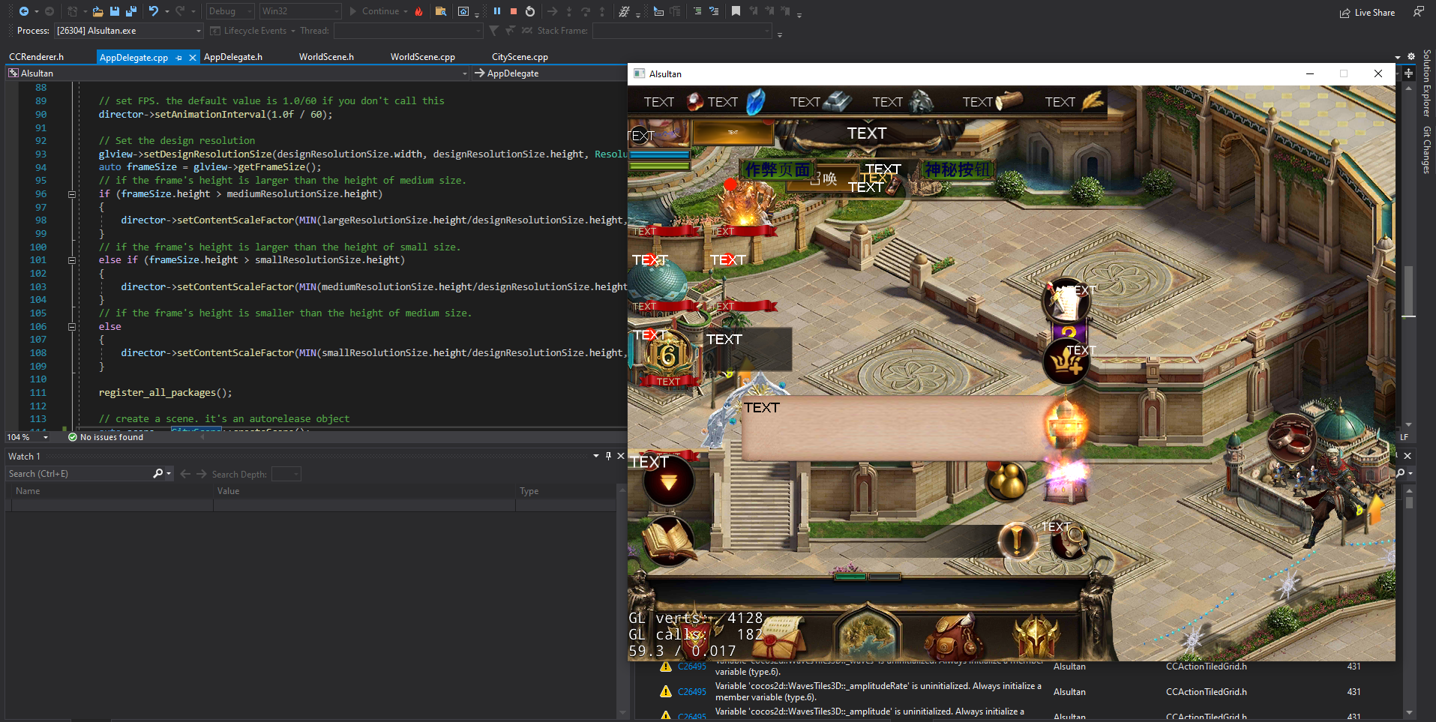Stop debugging with the red square

click(514, 11)
